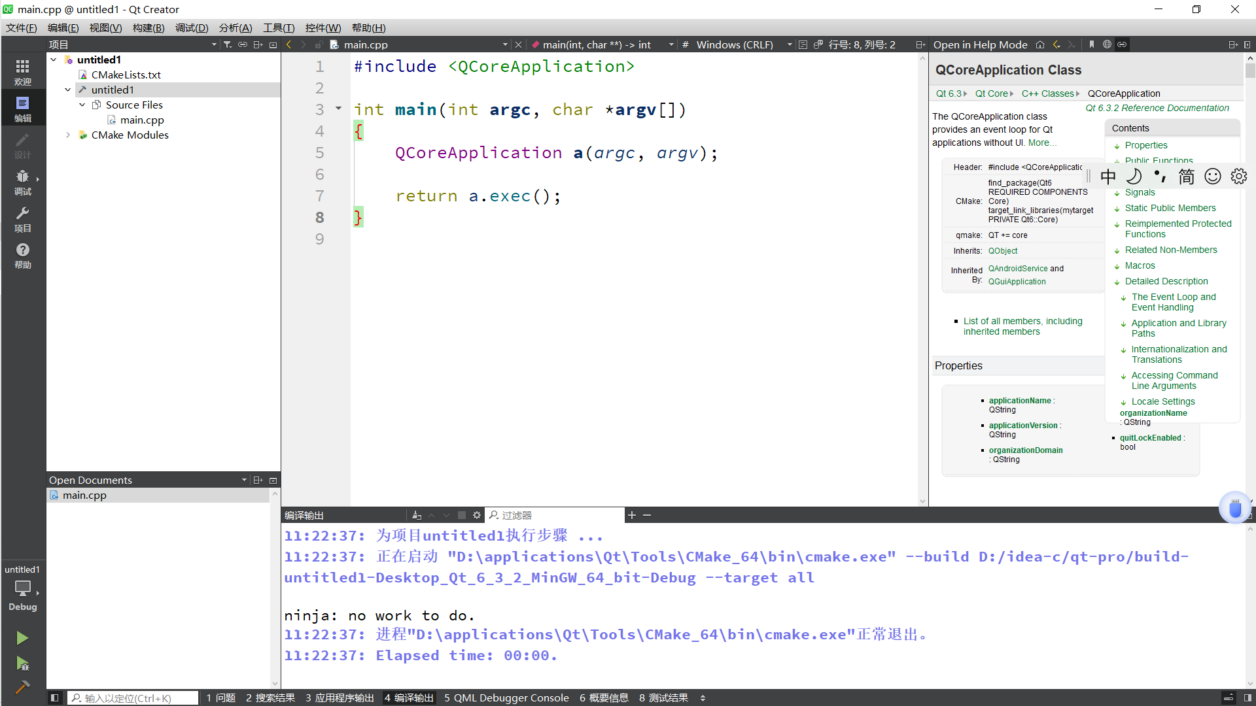Select CMakeLists.txt in project tree
This screenshot has height=706, width=1256.
(x=126, y=75)
